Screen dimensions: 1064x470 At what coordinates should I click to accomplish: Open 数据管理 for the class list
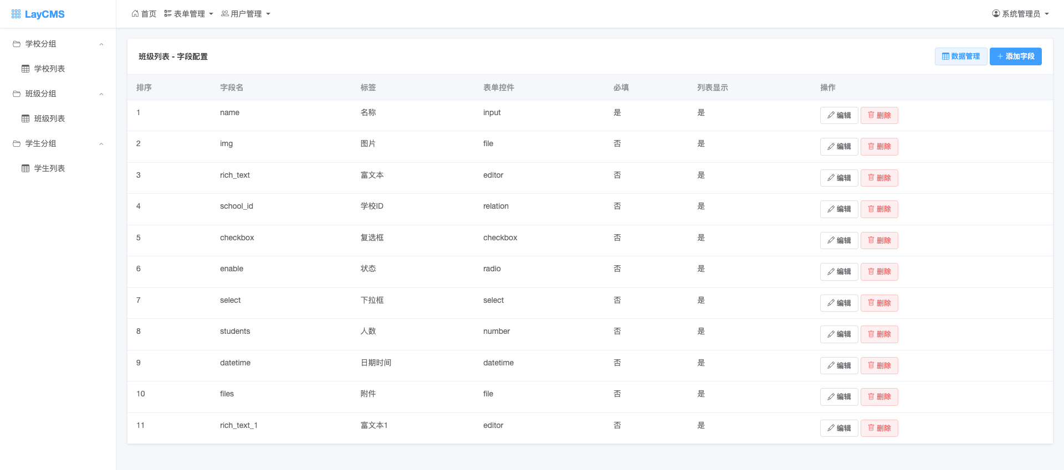(x=961, y=56)
